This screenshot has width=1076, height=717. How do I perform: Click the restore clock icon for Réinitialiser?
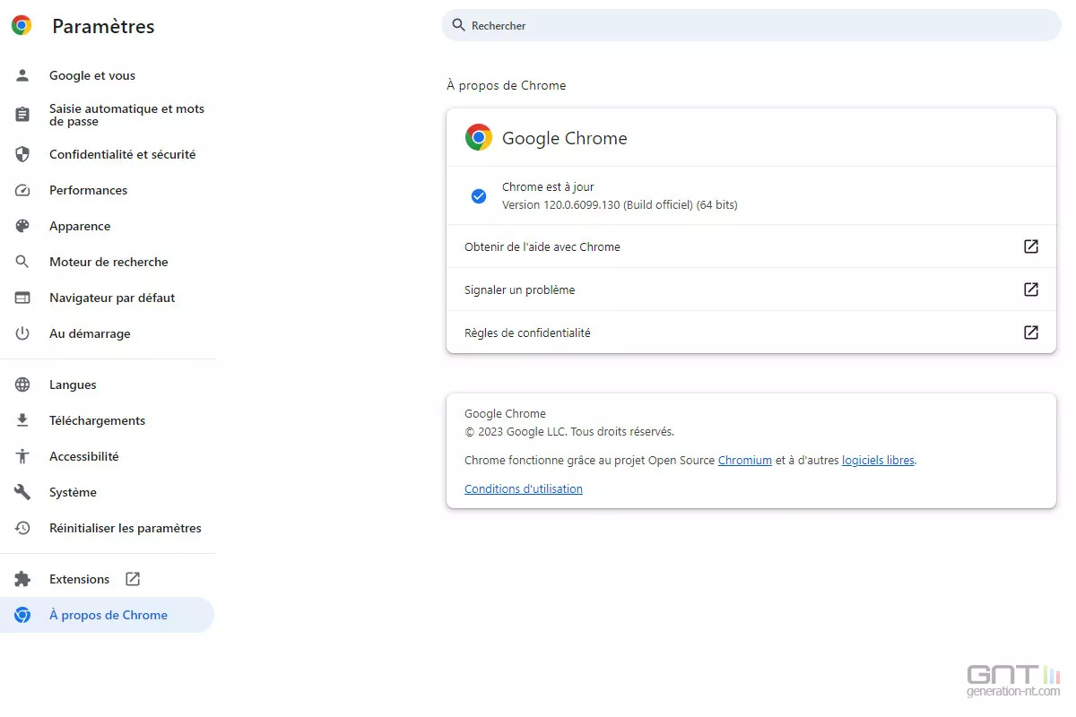22,528
